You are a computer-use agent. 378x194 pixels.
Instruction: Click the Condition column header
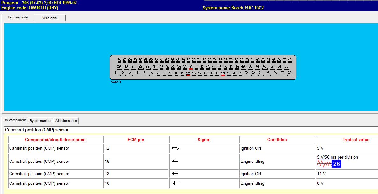[x=277, y=140]
